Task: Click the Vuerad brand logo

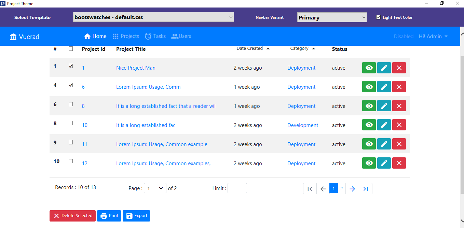Action: (x=25, y=37)
